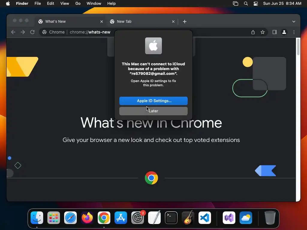Go back in Chrome
The image size is (307, 230).
click(x=13, y=32)
